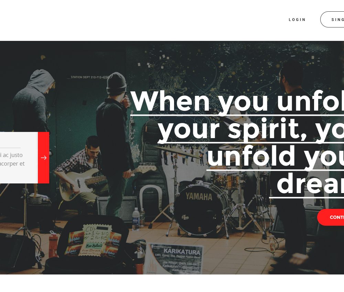Select the white card with 'ac justo' text
The width and height of the screenshot is (344, 292).
(x=19, y=157)
